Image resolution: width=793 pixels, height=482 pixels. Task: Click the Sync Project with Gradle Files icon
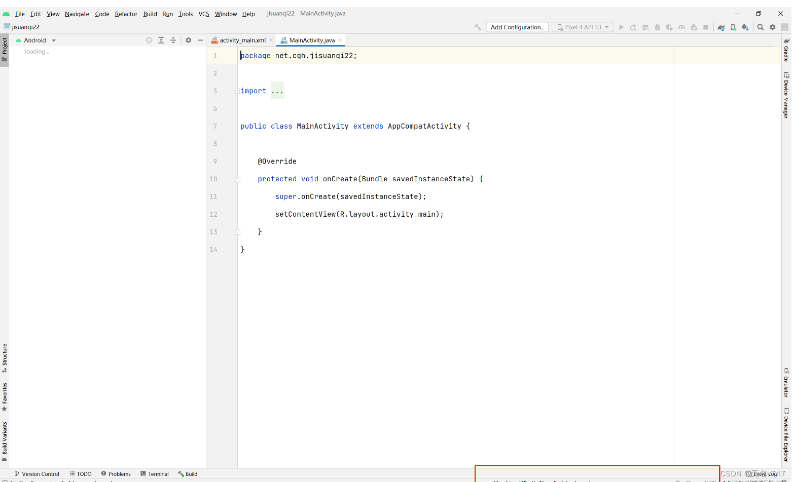[x=721, y=27]
